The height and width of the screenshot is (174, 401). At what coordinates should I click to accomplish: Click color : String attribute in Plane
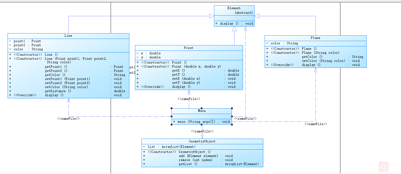(282, 43)
